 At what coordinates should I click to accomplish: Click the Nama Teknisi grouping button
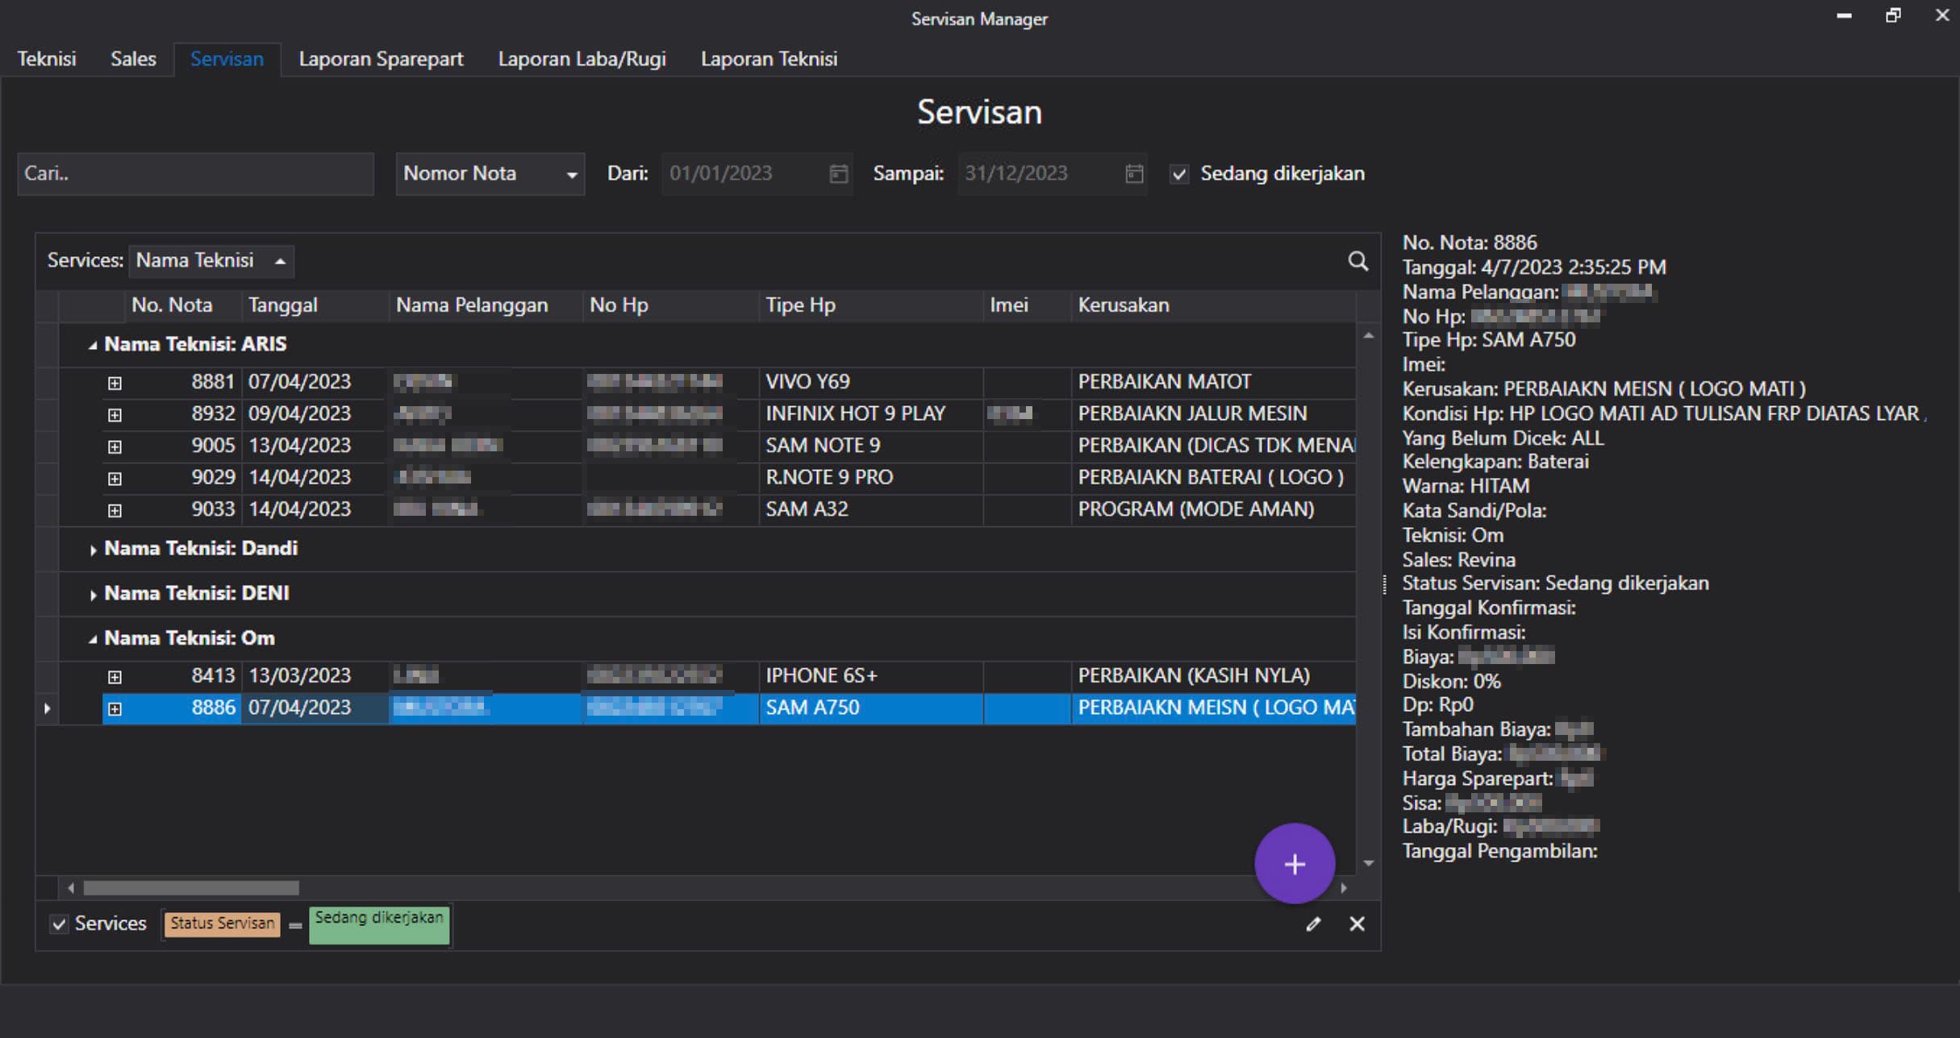tap(211, 261)
